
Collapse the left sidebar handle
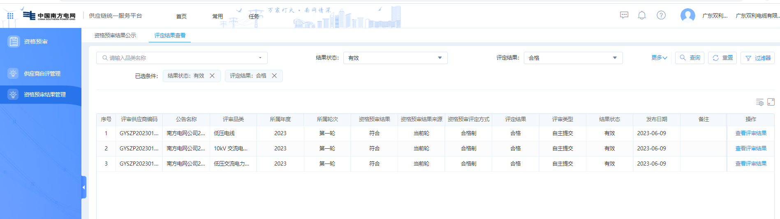pyautogui.click(x=84, y=187)
